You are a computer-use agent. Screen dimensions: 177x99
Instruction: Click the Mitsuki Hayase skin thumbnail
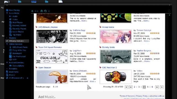(52, 37)
